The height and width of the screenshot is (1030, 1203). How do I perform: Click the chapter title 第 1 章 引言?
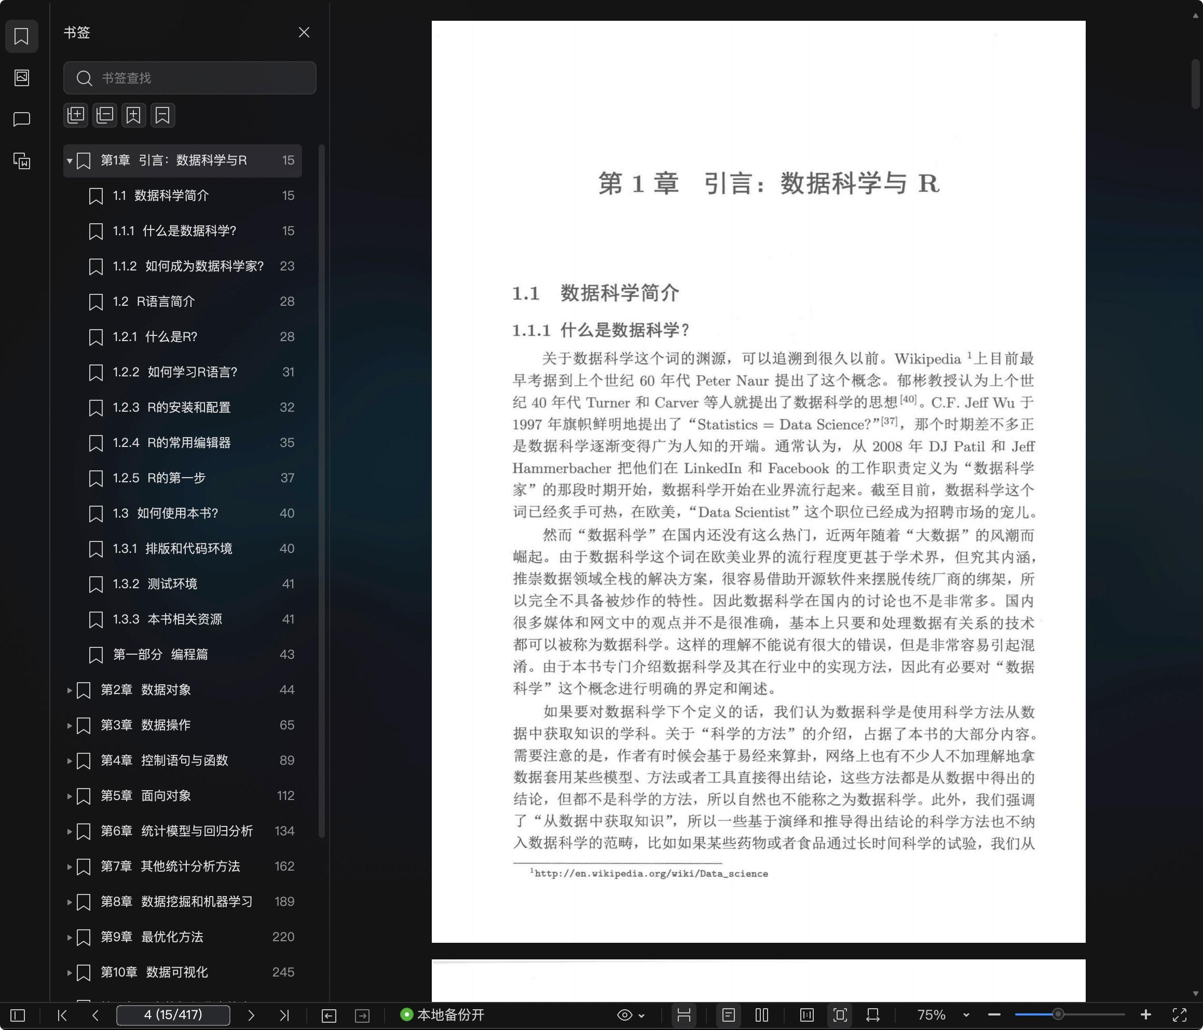(769, 183)
